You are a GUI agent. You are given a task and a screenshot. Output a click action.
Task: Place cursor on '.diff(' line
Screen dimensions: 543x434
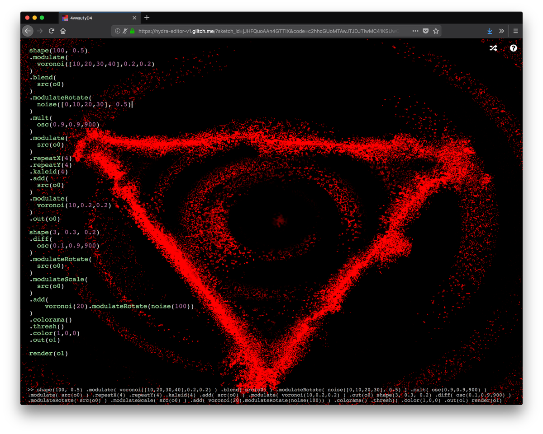[41, 239]
